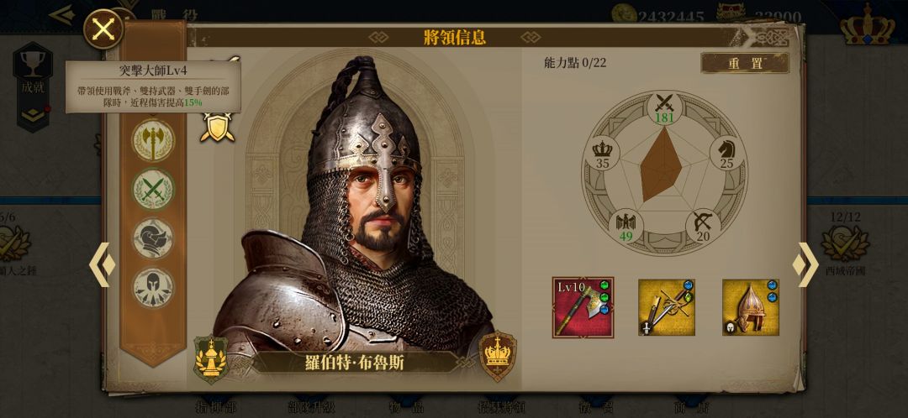Tap the bow archery stat 20
Viewport: 908px width, 418px height.
click(x=703, y=227)
